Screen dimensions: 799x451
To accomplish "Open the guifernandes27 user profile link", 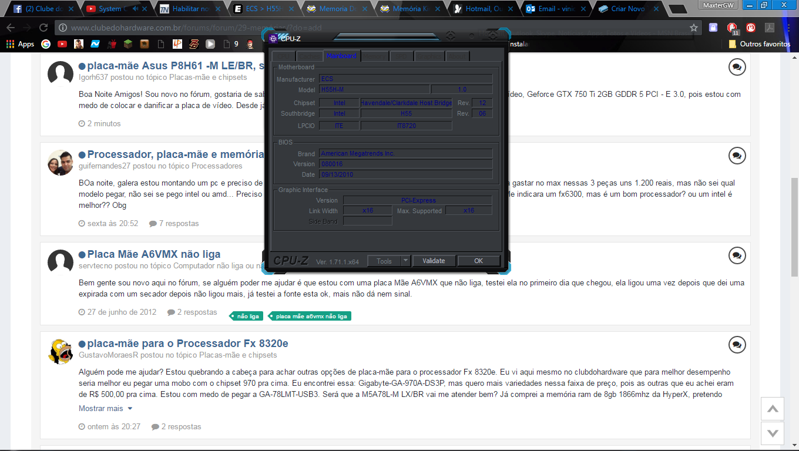I will (x=105, y=166).
